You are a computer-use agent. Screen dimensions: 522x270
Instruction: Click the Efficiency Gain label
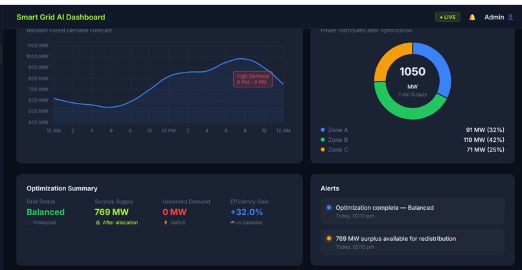click(x=249, y=201)
